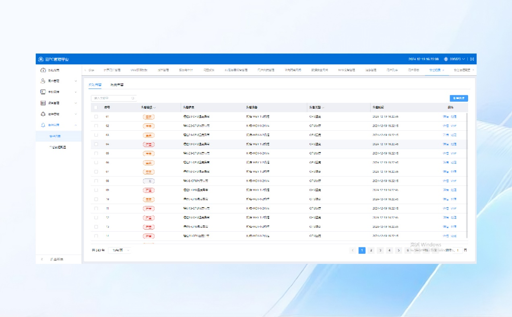This screenshot has width=512, height=317.
Task: Focus the keyword search input field
Action: pos(114,98)
